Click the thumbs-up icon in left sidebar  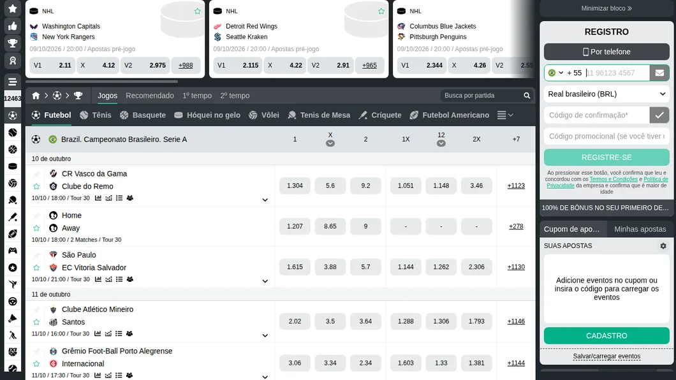[x=13, y=26]
